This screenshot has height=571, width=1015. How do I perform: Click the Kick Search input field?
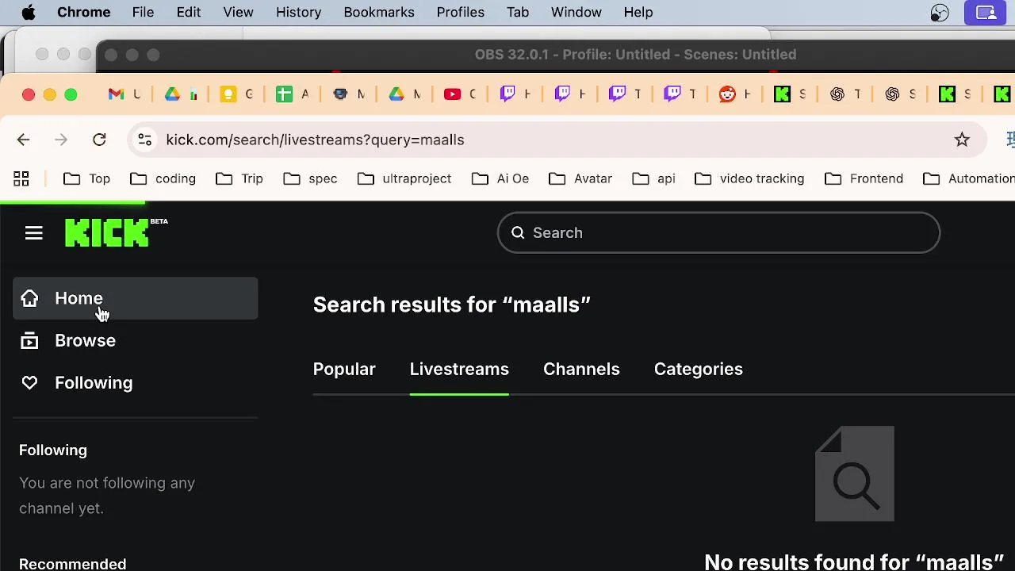tap(718, 233)
